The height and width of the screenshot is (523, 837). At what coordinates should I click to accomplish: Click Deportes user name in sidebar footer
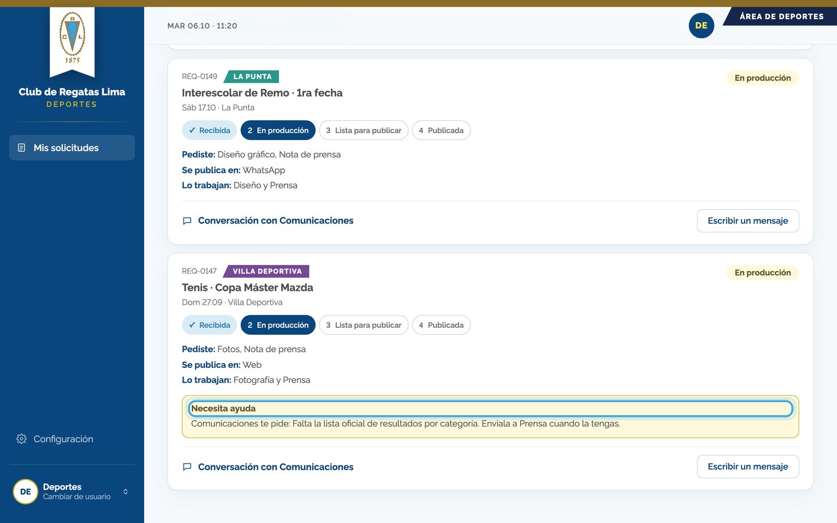pyautogui.click(x=62, y=487)
